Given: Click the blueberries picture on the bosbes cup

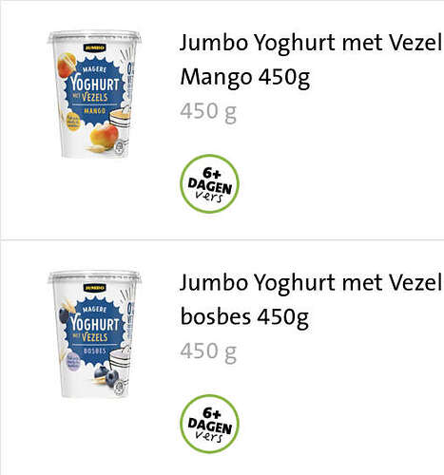Looking at the screenshot, I should pos(106,376).
